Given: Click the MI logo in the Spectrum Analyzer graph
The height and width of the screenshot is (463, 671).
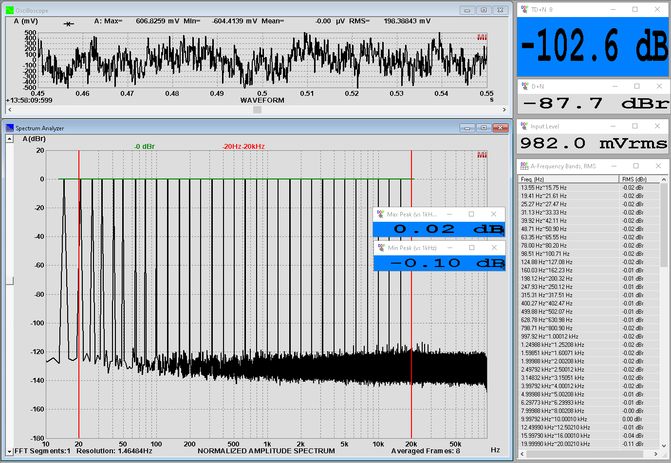Looking at the screenshot, I should coord(482,155).
